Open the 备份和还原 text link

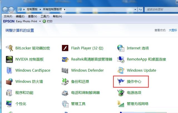pos(80,82)
